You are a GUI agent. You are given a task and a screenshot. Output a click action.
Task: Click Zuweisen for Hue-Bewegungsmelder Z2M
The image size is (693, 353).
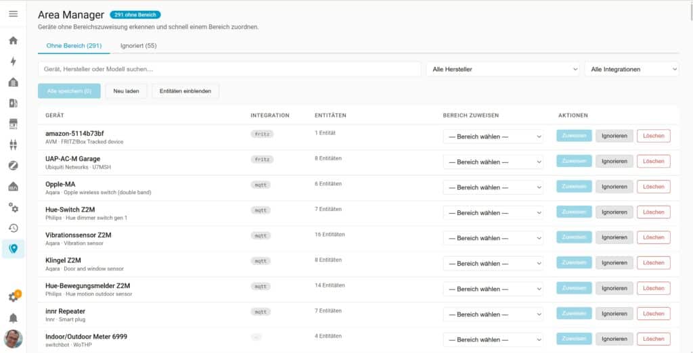pos(574,288)
